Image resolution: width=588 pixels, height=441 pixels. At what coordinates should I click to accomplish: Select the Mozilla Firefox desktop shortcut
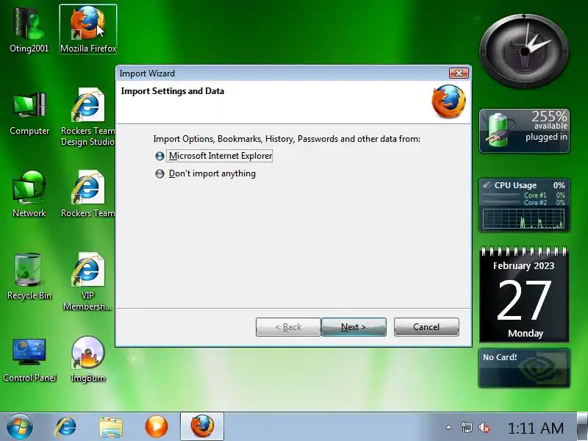point(88,29)
